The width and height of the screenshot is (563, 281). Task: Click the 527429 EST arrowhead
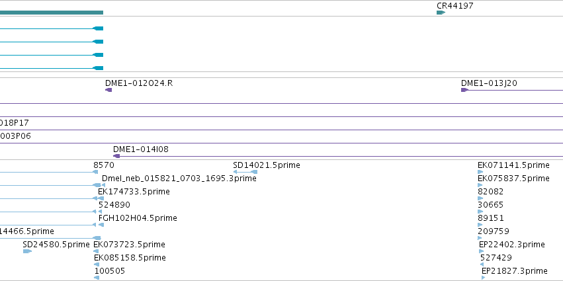tap(482, 264)
